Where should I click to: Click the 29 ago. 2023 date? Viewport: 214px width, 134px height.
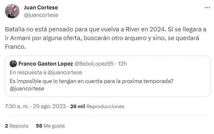[x=49, y=106]
